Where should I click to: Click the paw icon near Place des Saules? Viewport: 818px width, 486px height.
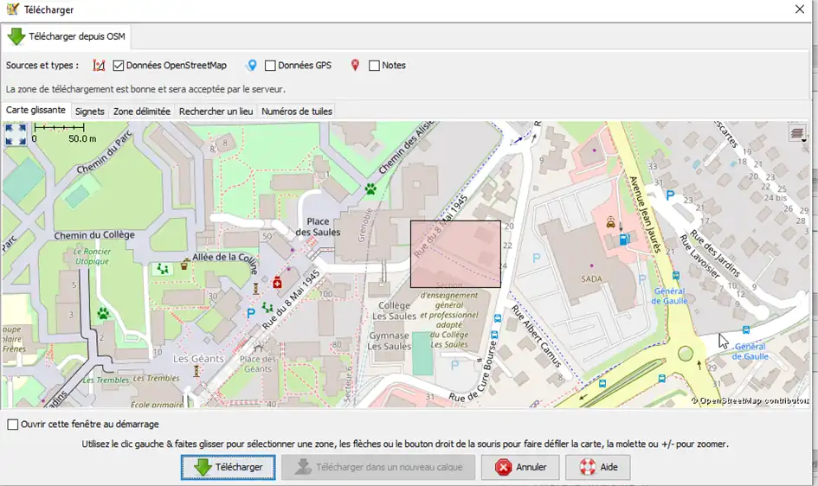371,188
